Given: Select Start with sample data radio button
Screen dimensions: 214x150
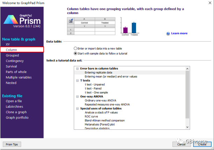Looking at the screenshot, I should click(x=76, y=53).
